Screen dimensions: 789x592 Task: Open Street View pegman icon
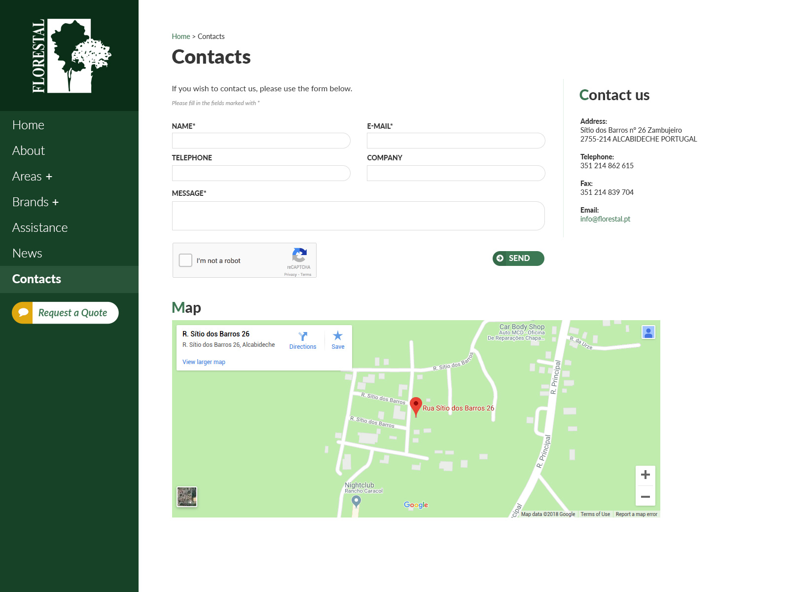click(648, 333)
